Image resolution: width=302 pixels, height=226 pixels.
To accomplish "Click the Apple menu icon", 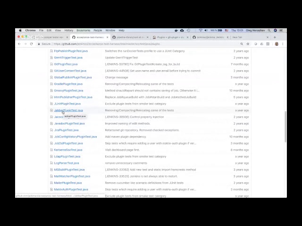I will 20,30.
